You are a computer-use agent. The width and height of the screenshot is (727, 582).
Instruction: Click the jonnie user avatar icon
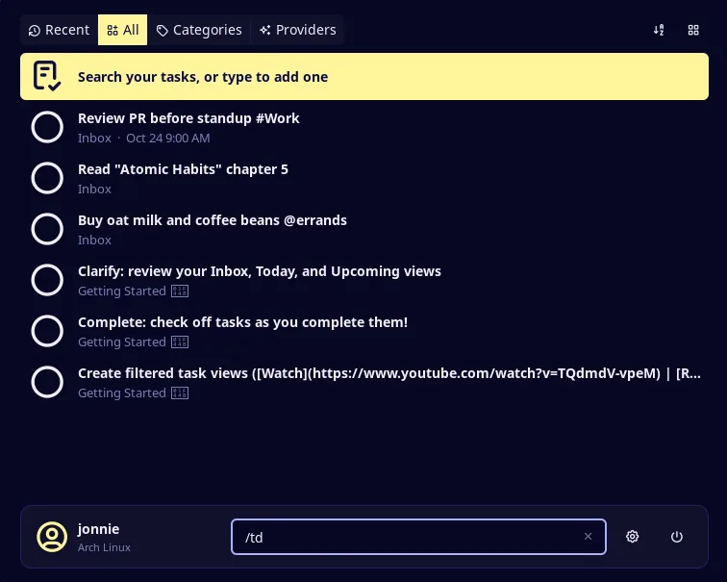52,537
